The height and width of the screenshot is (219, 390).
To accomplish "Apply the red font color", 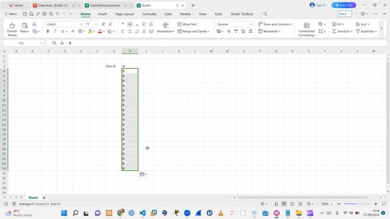I will click(x=100, y=31).
